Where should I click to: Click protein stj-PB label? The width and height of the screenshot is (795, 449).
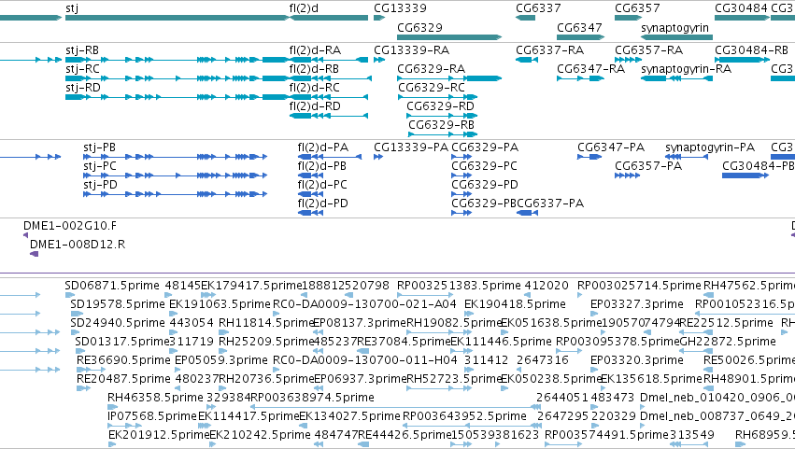(x=99, y=147)
